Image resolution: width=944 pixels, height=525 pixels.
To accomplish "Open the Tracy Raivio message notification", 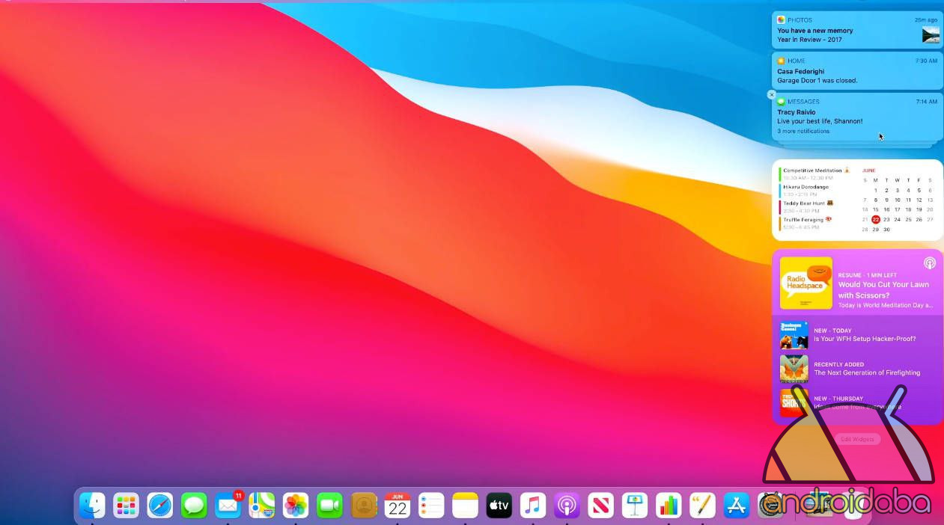I will click(x=857, y=116).
